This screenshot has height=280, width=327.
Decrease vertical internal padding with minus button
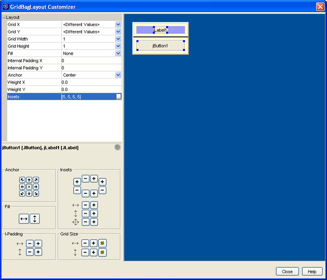click(30, 252)
